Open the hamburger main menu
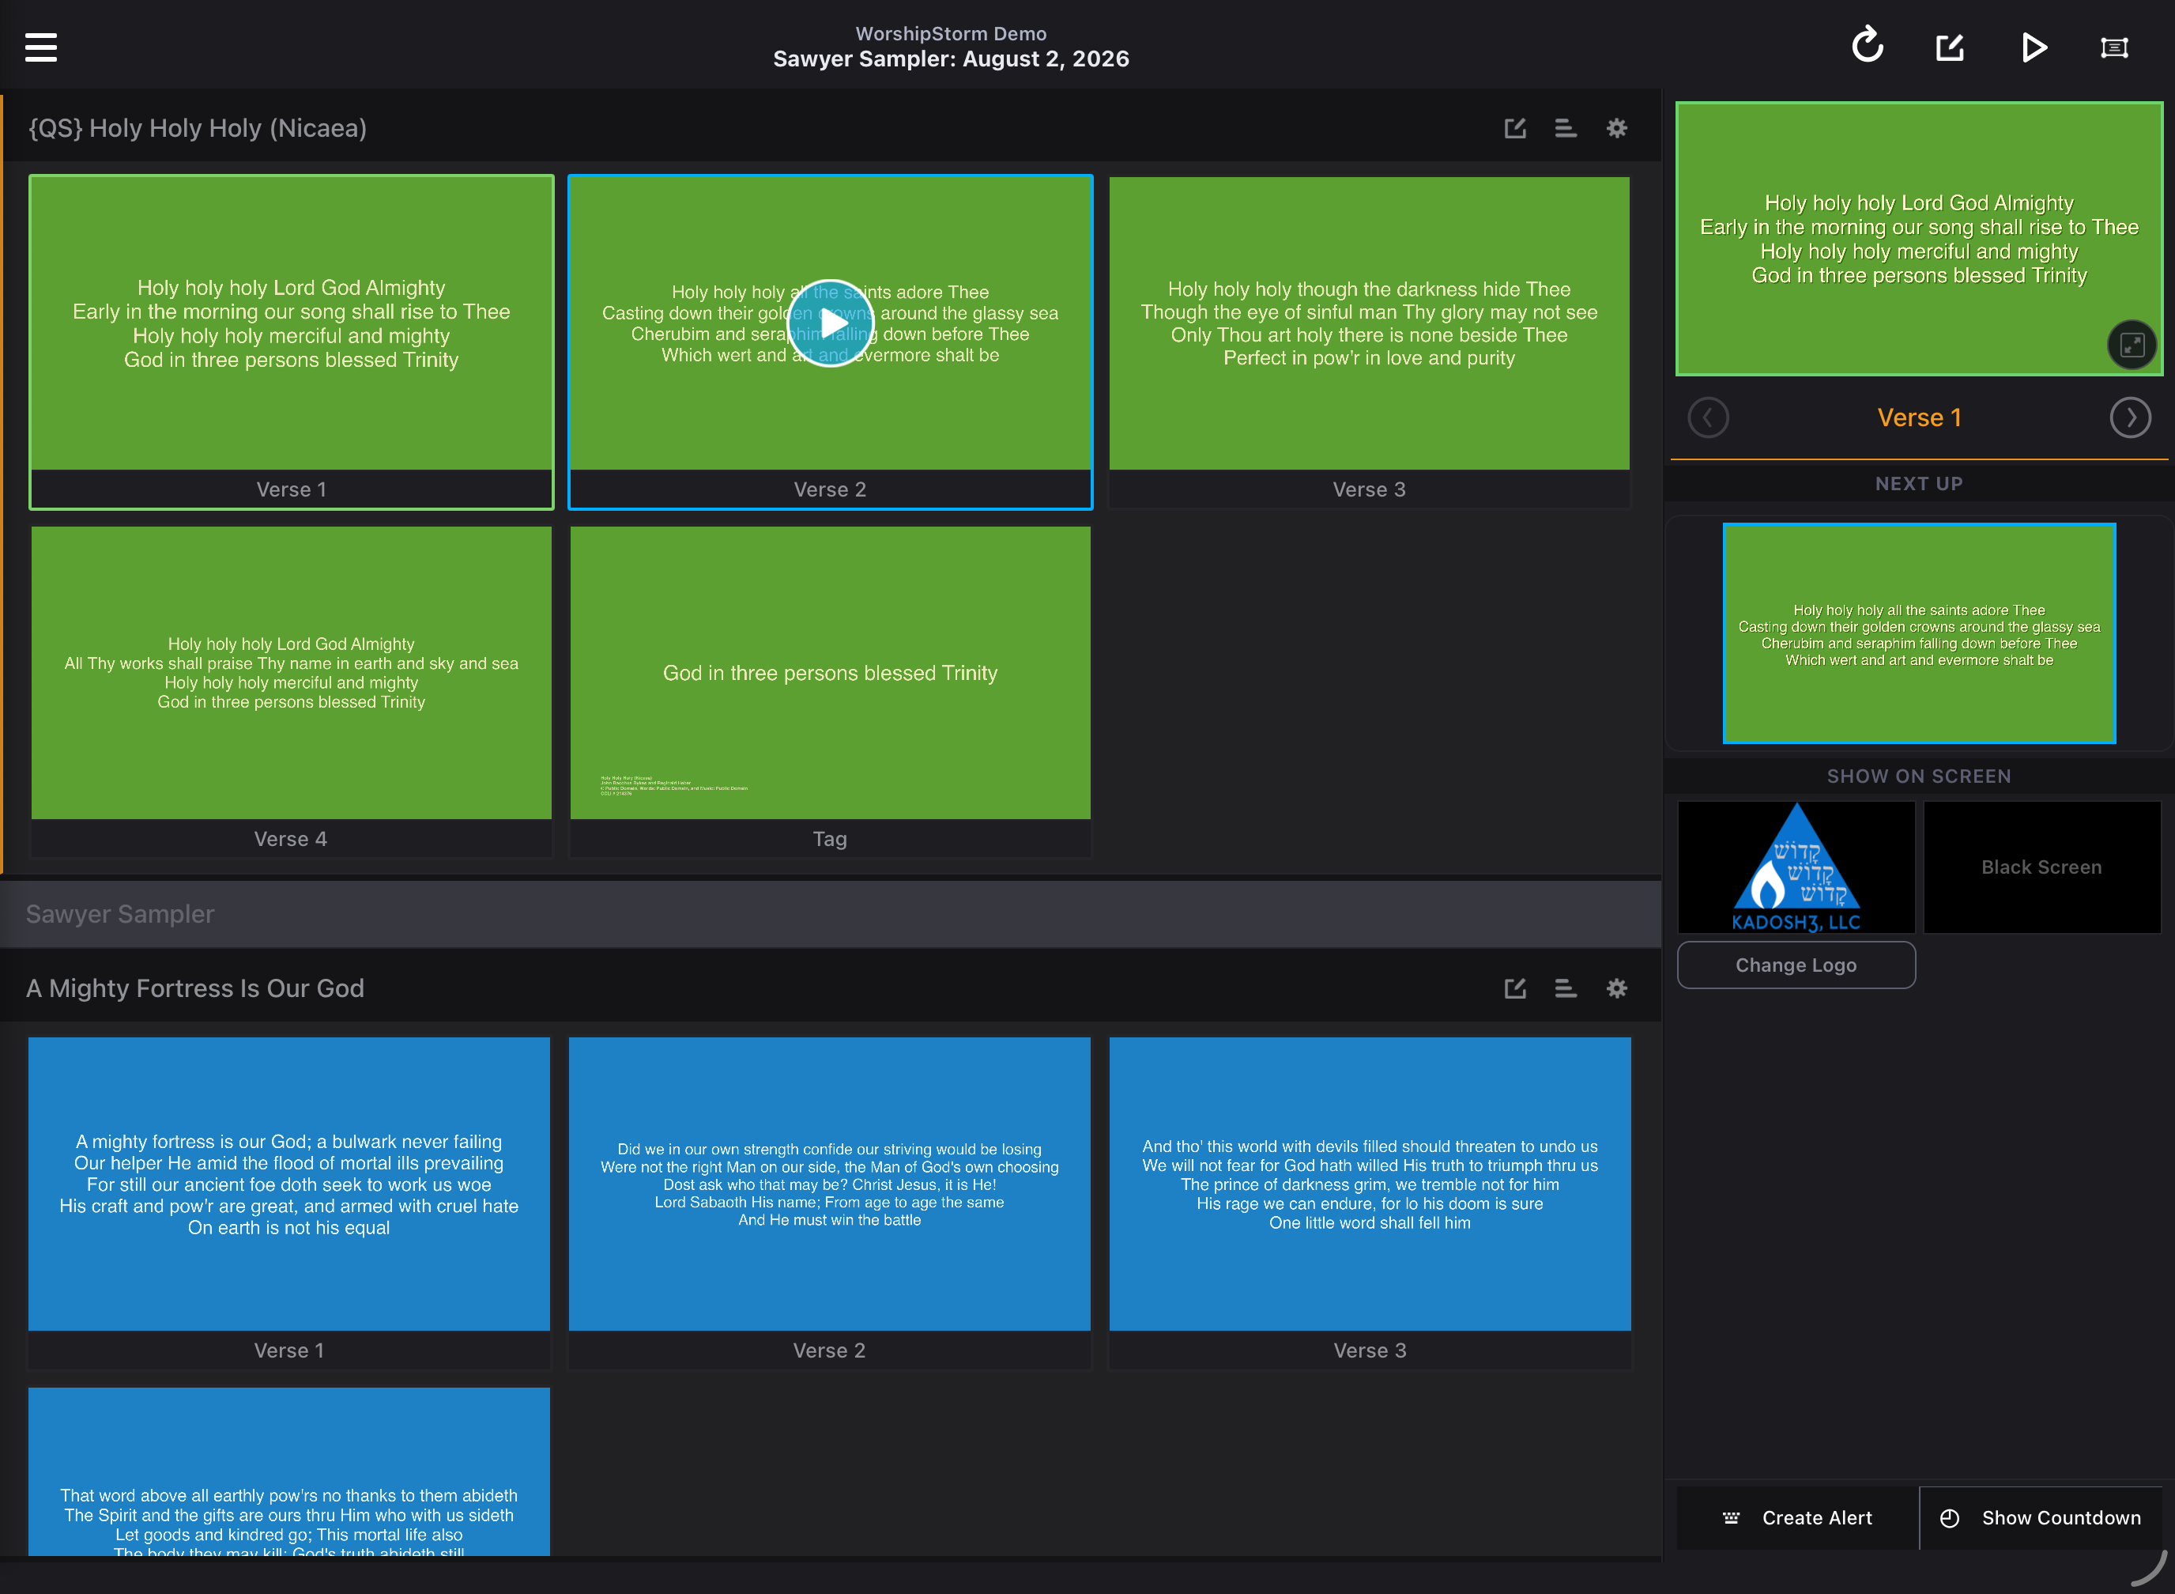2175x1594 pixels. (40, 47)
